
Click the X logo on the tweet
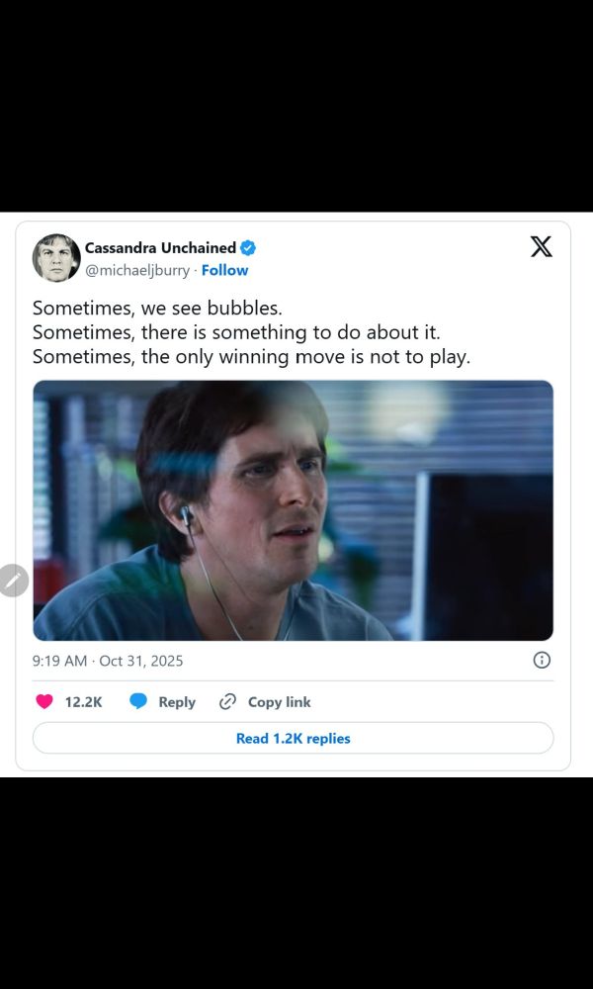[541, 247]
